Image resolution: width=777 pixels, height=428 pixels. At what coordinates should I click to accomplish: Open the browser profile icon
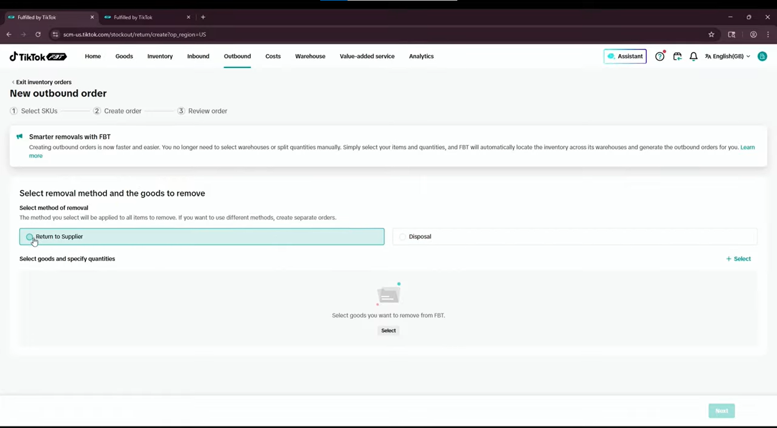pyautogui.click(x=753, y=35)
